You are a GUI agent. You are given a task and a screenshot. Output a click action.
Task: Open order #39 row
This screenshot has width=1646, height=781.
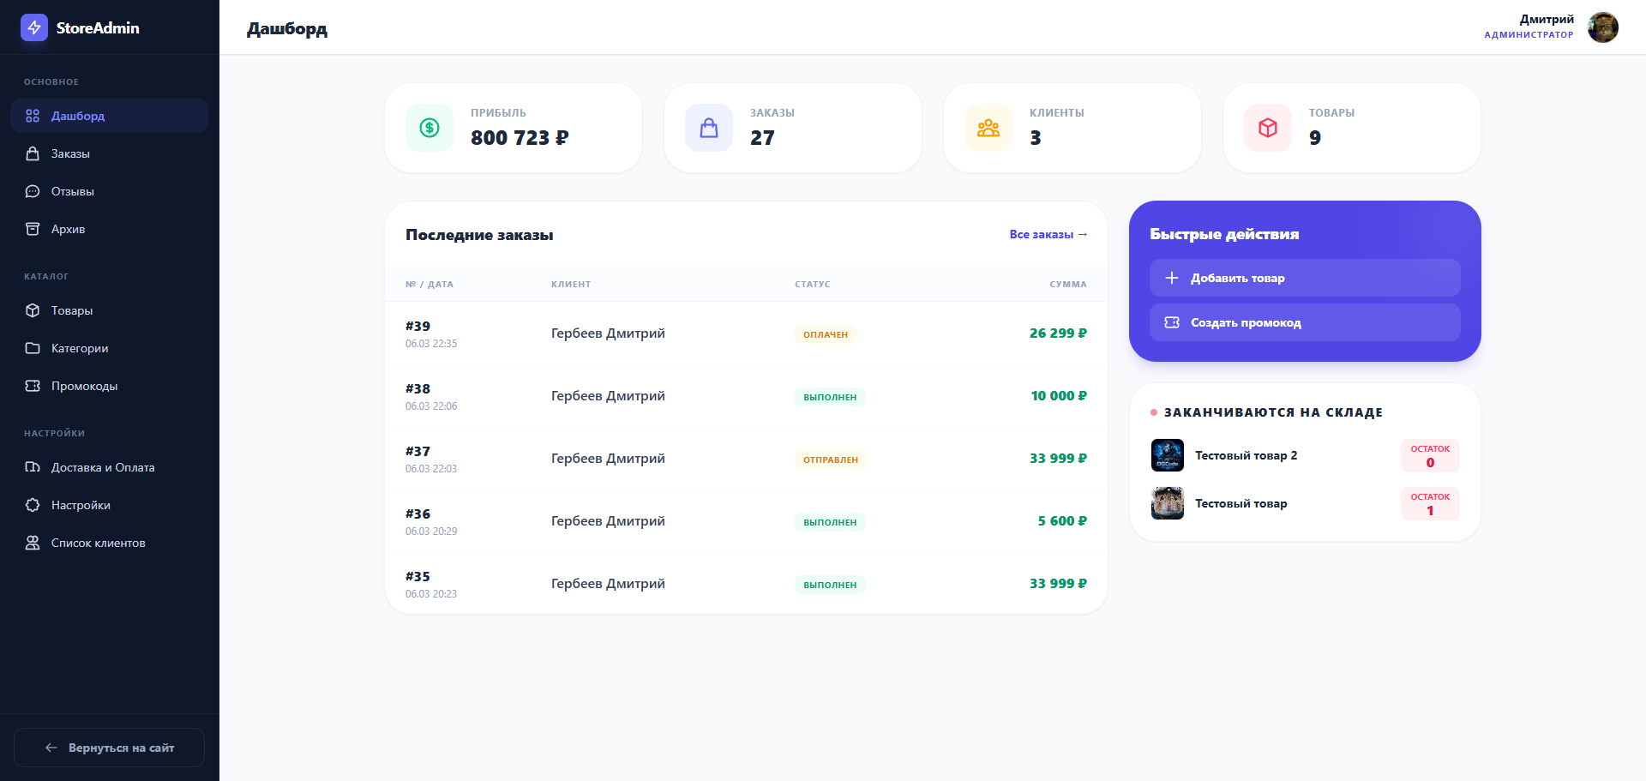[746, 333]
